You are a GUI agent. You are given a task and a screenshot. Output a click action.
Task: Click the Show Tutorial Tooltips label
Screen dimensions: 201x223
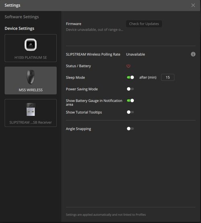coord(84,112)
